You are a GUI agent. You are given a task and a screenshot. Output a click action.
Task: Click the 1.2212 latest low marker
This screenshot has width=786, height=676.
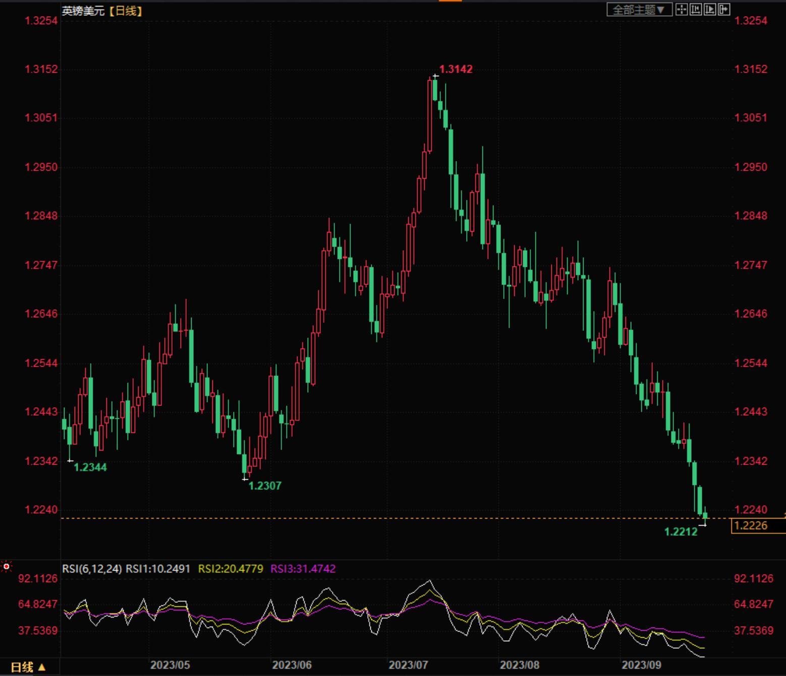pyautogui.click(x=681, y=532)
